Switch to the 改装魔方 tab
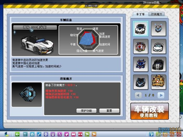Viewport: 183px width, 137px height. (157, 14)
